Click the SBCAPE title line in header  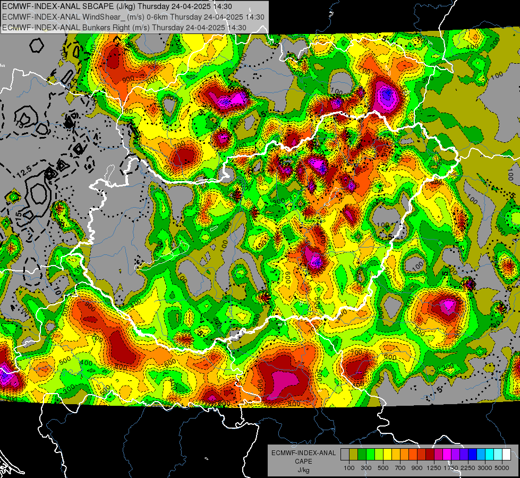[x=117, y=6]
